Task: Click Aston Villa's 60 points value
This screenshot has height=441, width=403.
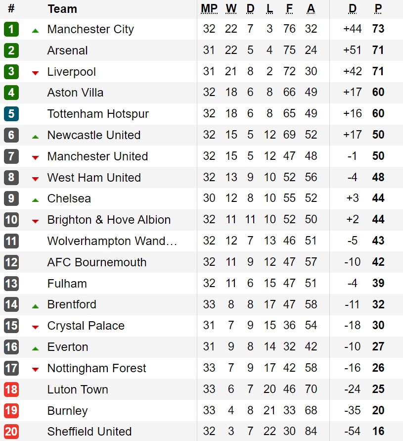Action: point(378,92)
